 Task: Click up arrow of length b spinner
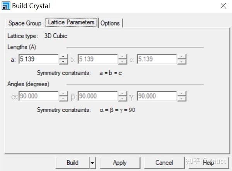[x=123, y=56]
